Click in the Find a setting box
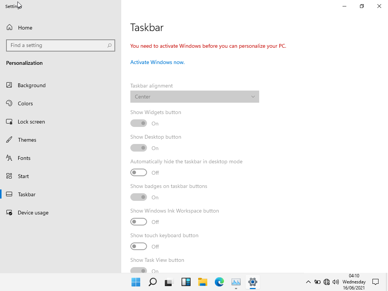This screenshot has width=388, height=291. (61, 45)
